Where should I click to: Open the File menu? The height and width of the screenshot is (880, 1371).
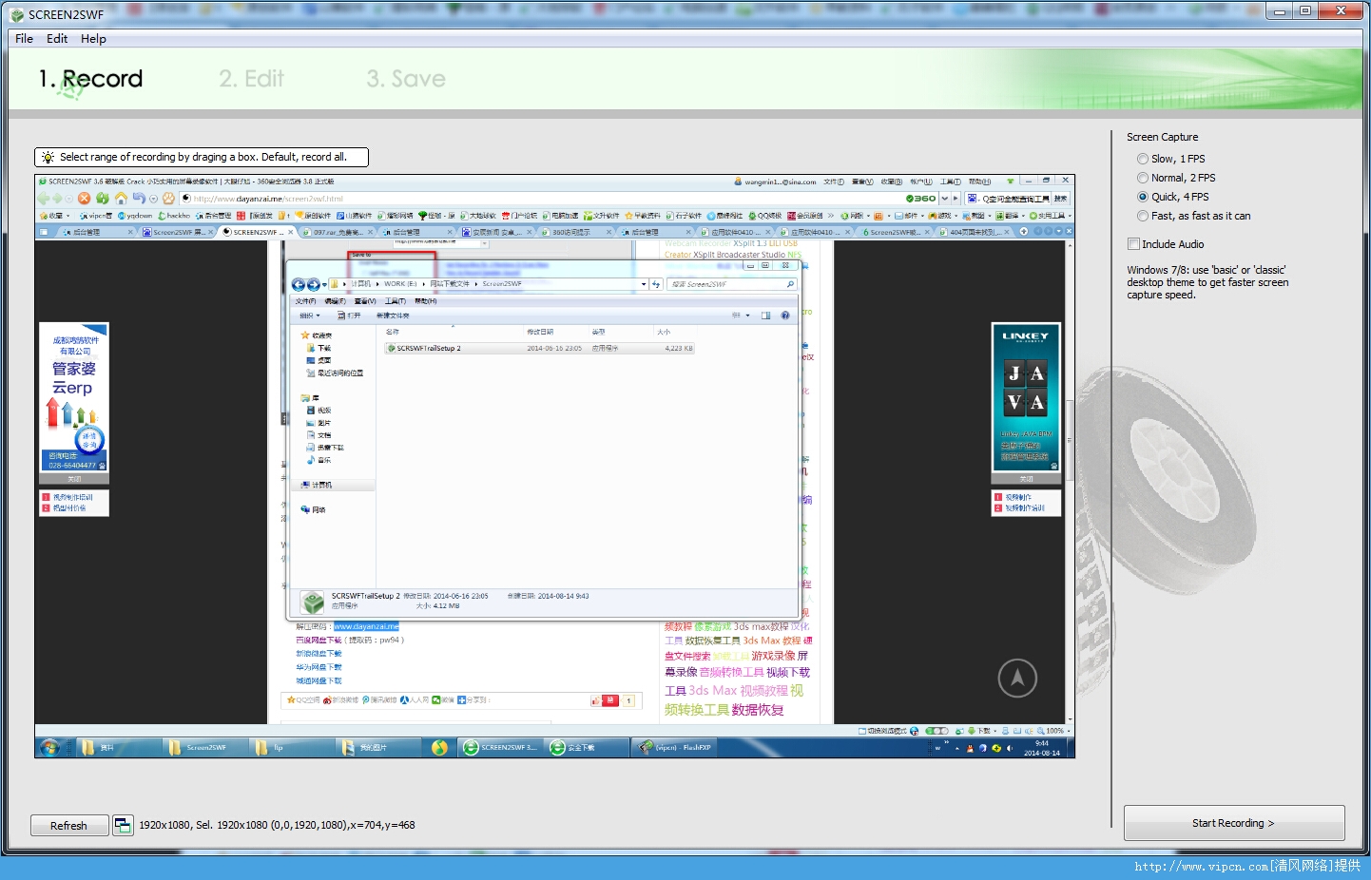[24, 39]
